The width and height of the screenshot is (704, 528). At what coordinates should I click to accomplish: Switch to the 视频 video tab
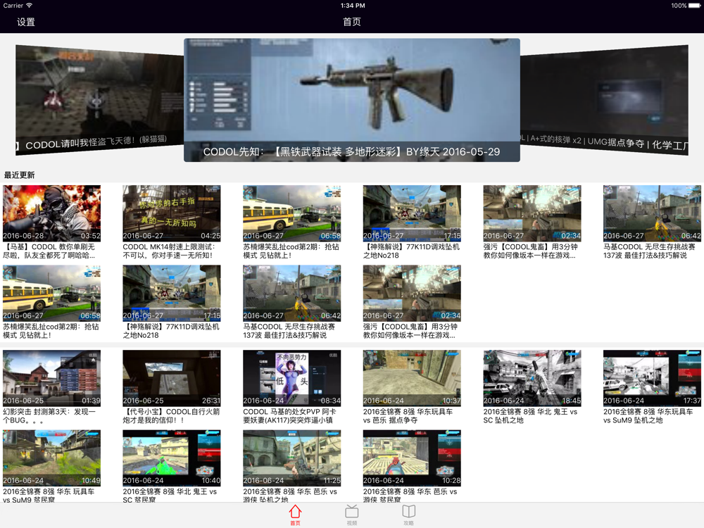click(351, 515)
